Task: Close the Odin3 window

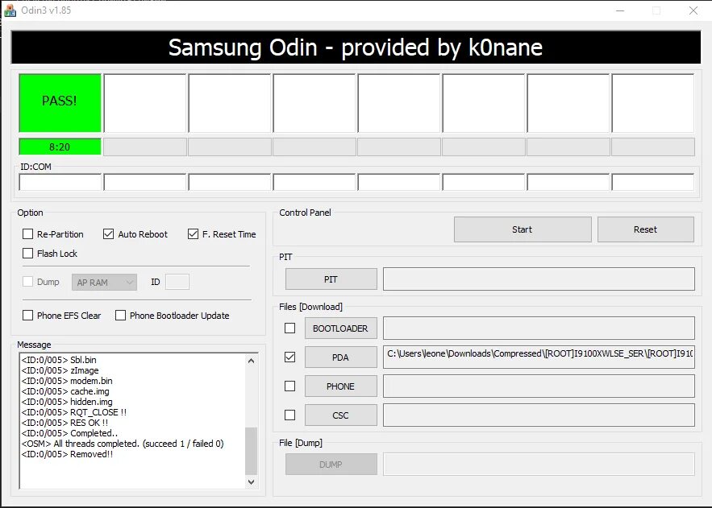Action: pos(693,10)
